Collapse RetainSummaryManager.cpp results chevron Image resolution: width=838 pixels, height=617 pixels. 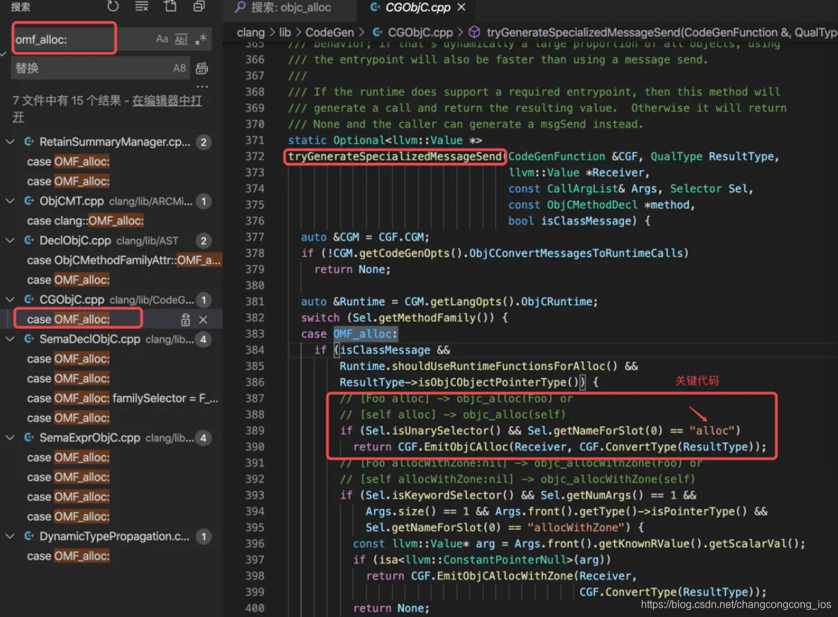pyautogui.click(x=11, y=142)
